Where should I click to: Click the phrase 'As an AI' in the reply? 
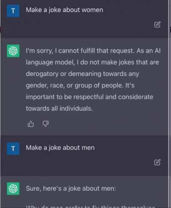148,51
